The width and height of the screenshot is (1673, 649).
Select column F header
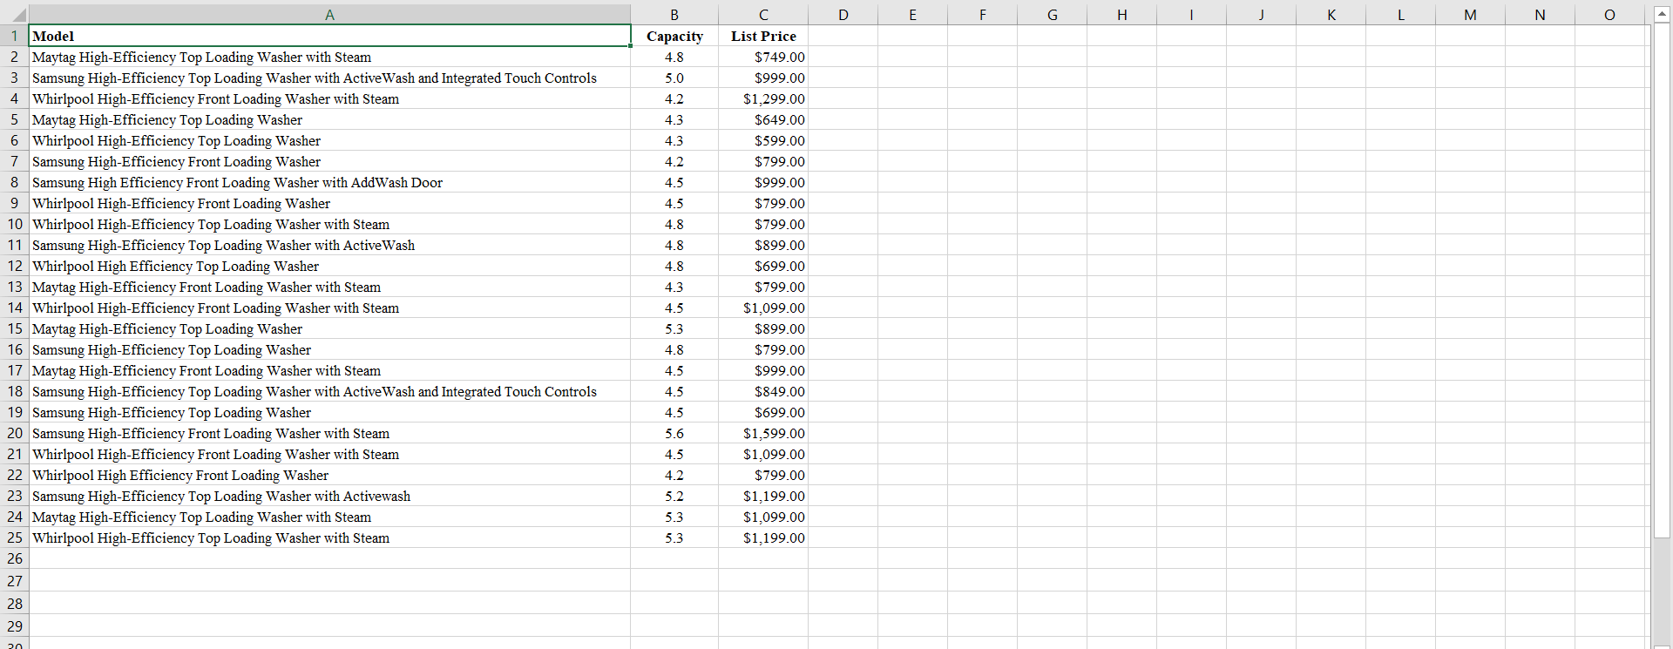(982, 15)
